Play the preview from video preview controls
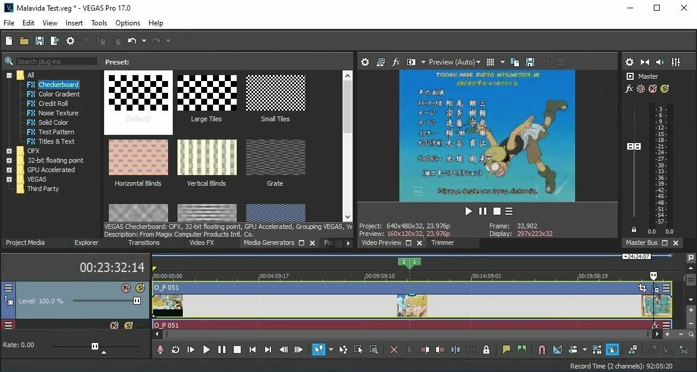Screen dimensions: 697x372 pos(468,212)
